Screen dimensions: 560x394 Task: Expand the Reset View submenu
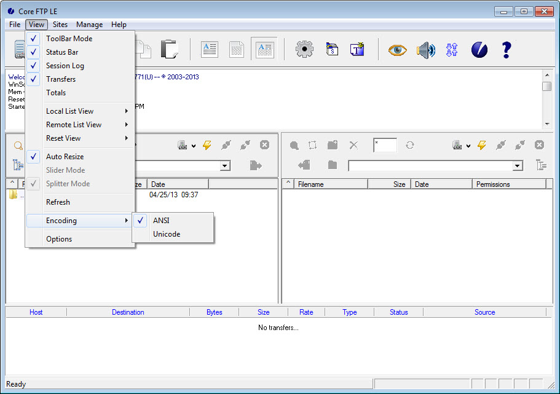tap(80, 138)
